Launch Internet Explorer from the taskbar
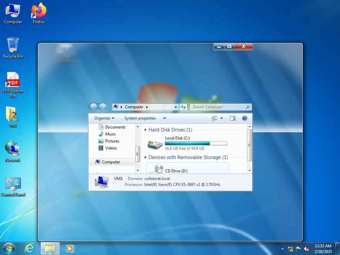The width and height of the screenshot is (340, 255). coord(29,248)
